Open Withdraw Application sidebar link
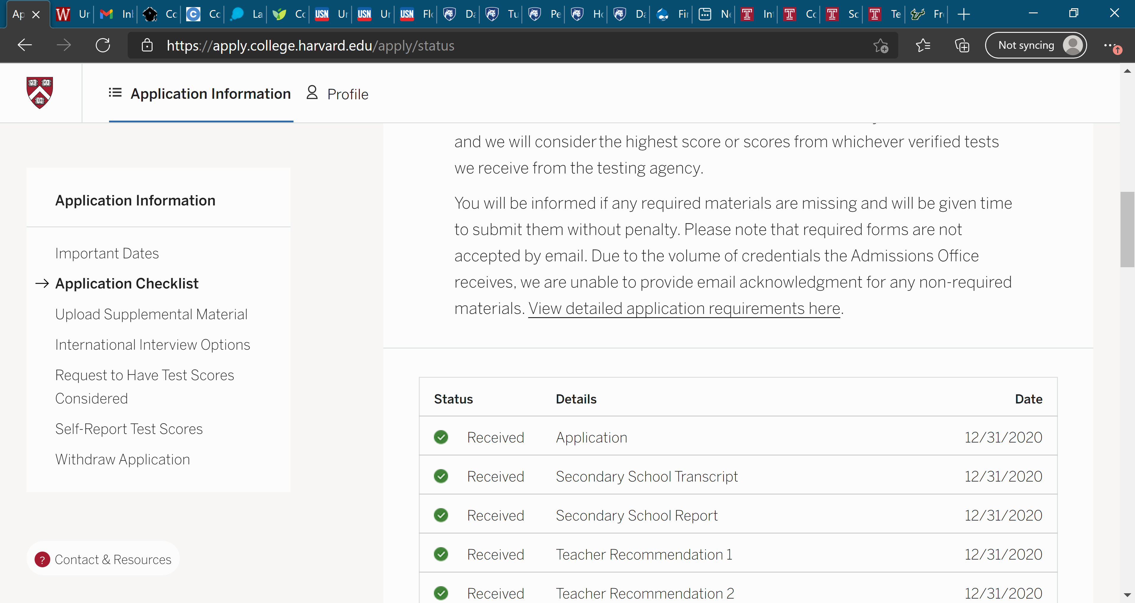Image resolution: width=1135 pixels, height=603 pixels. point(122,459)
